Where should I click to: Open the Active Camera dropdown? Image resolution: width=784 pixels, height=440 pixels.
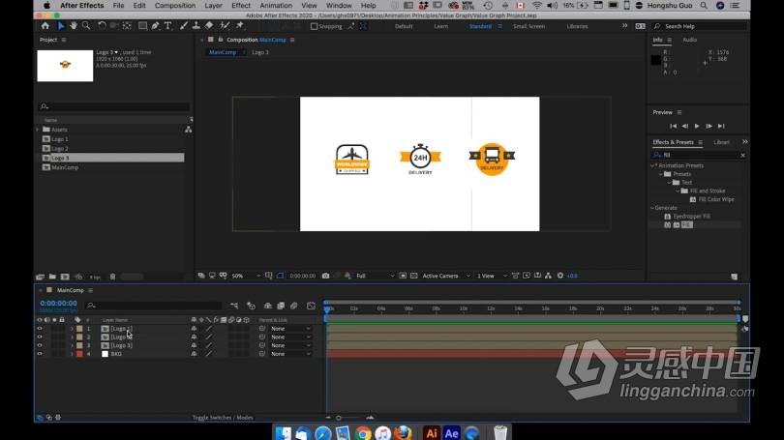[x=446, y=276]
